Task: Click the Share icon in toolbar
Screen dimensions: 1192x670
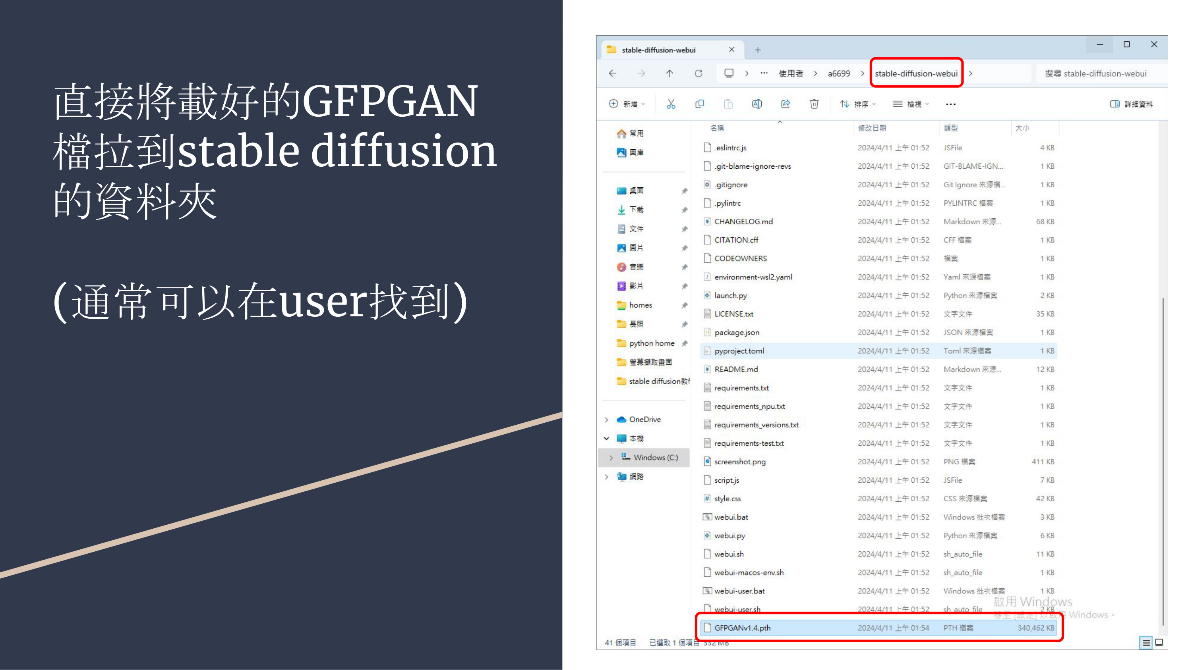Action: (x=786, y=104)
